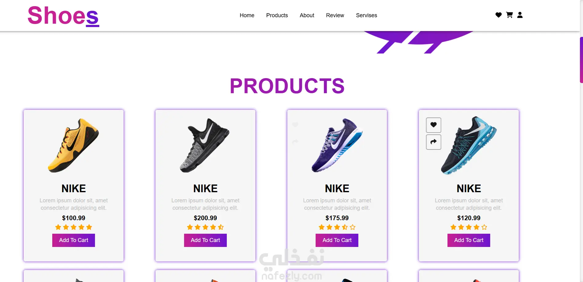The width and height of the screenshot is (583, 282).
Task: Go to the Home menu item
Action: pos(247,15)
